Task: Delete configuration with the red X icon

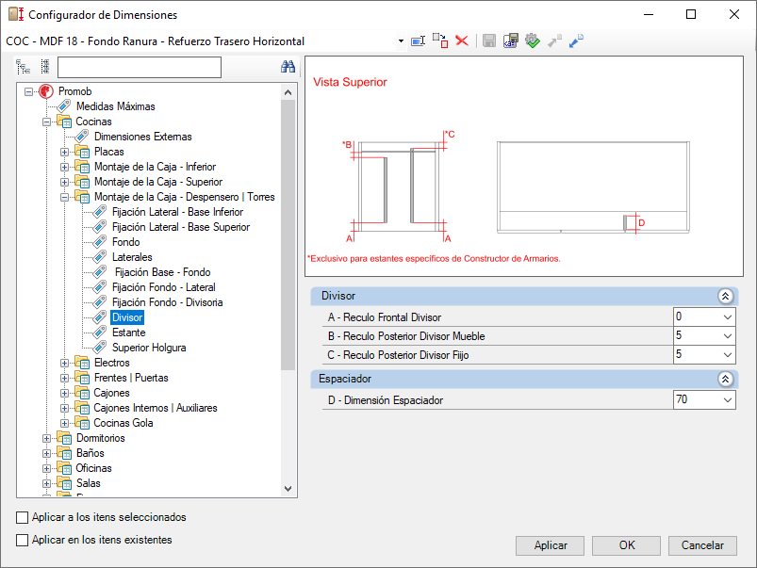Action: (462, 41)
